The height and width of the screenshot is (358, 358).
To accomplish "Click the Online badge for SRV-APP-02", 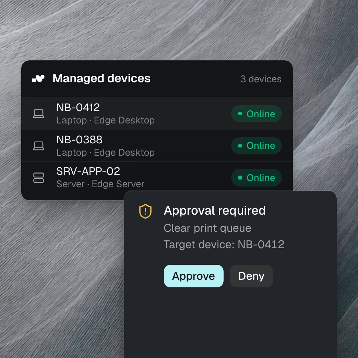I will tap(256, 178).
